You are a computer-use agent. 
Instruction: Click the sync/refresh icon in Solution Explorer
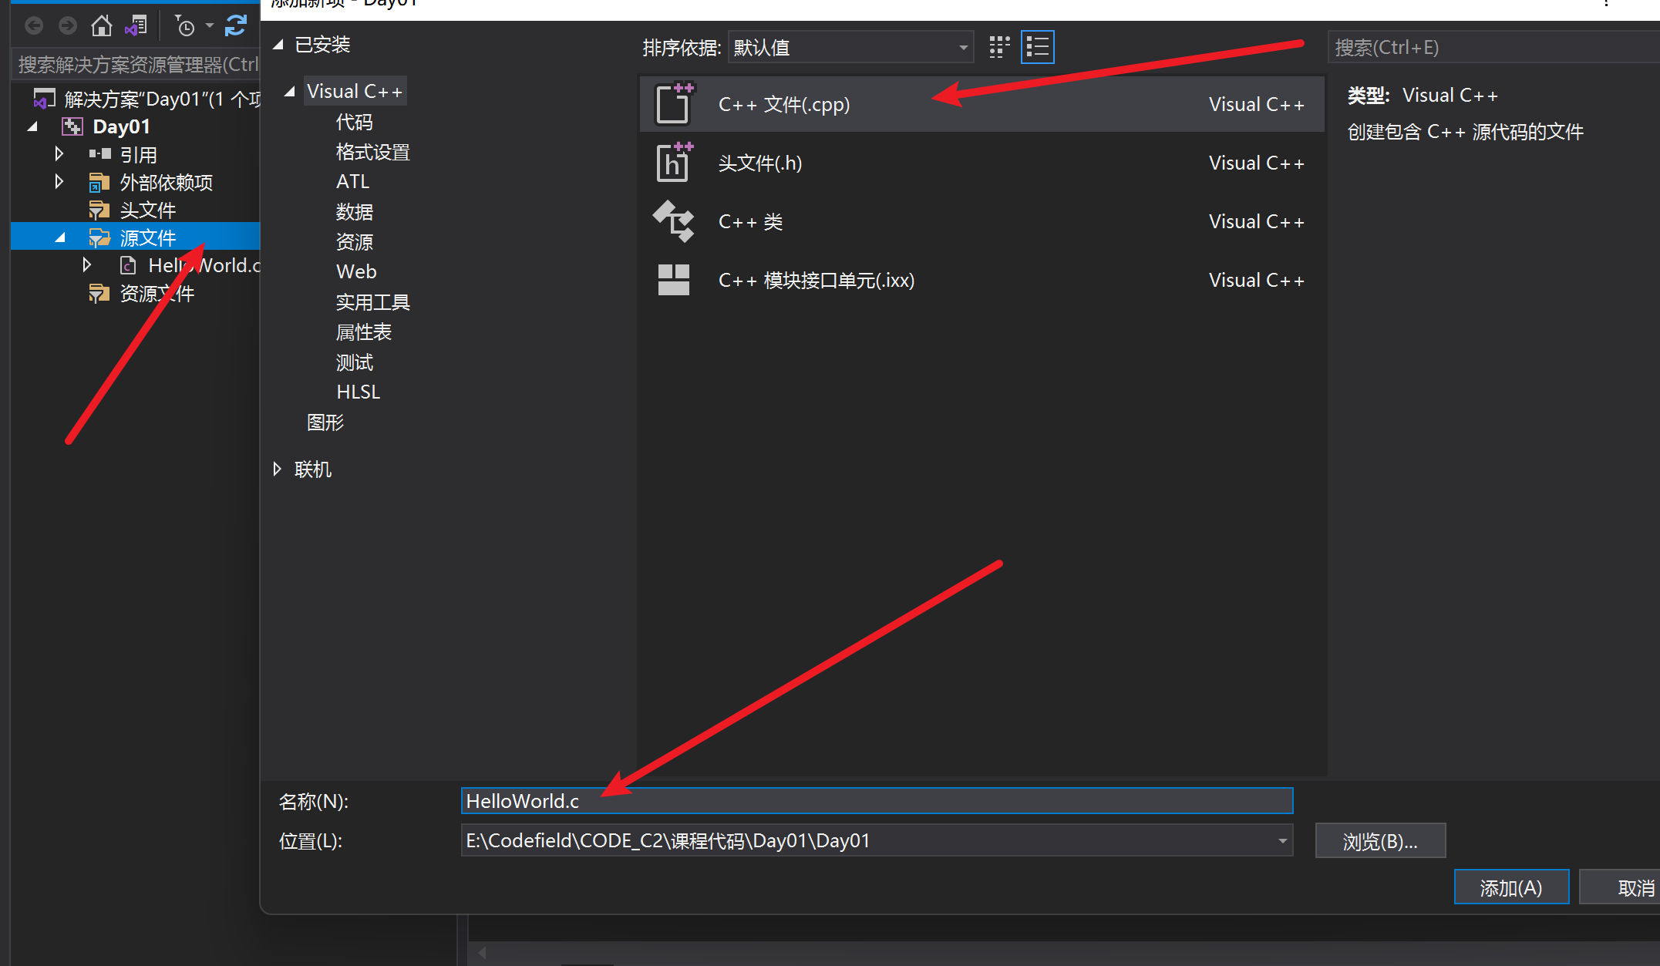tap(236, 26)
